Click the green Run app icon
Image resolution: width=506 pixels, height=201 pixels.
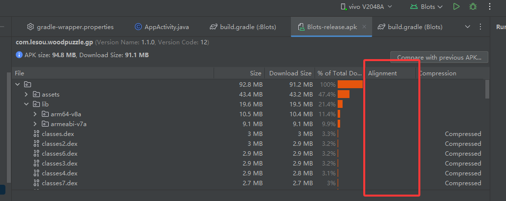coord(457,6)
